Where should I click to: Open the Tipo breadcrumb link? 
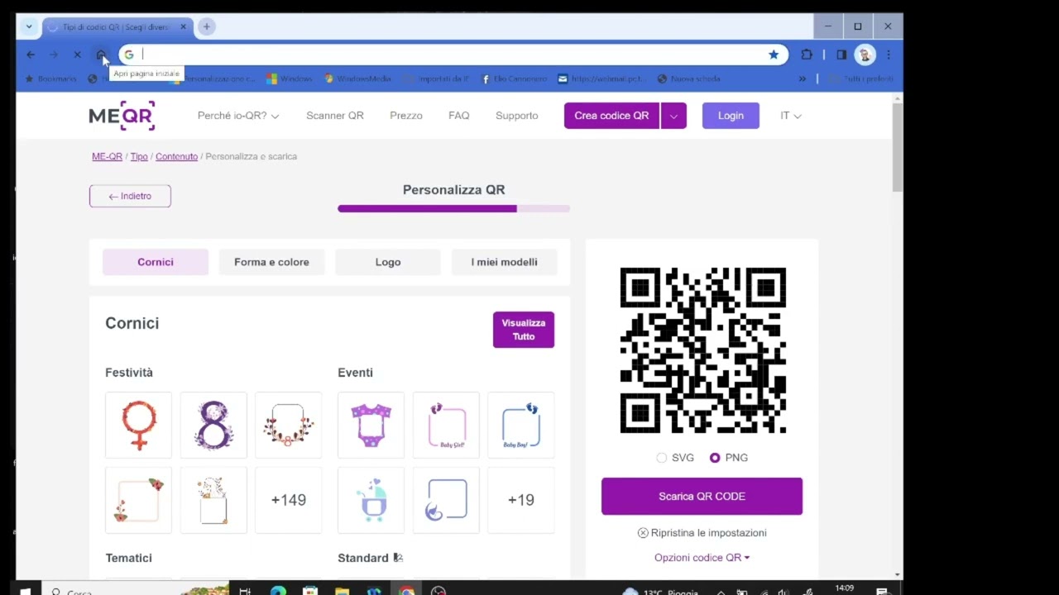tap(139, 156)
